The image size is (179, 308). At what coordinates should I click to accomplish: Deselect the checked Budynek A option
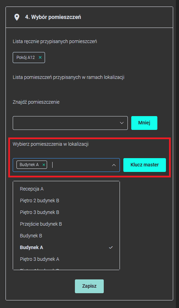click(x=66, y=247)
